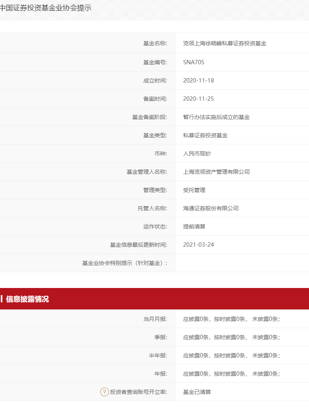Click the question mark help icon
The image size is (309, 407).
[x=104, y=392]
